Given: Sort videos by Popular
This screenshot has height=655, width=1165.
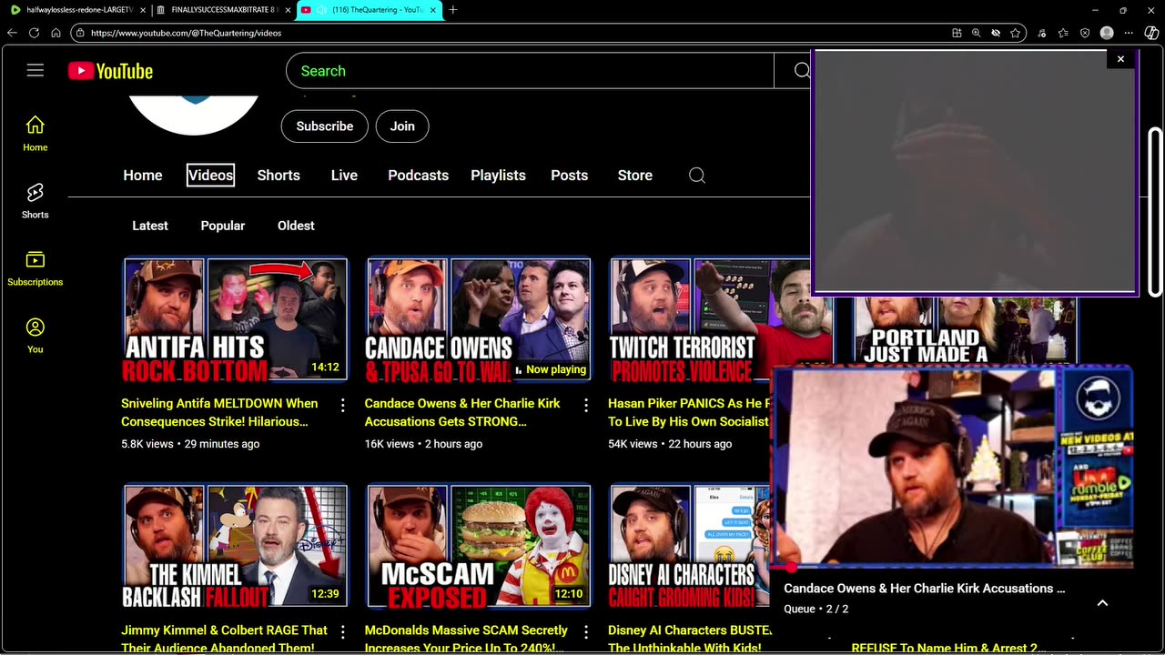Looking at the screenshot, I should click(223, 226).
